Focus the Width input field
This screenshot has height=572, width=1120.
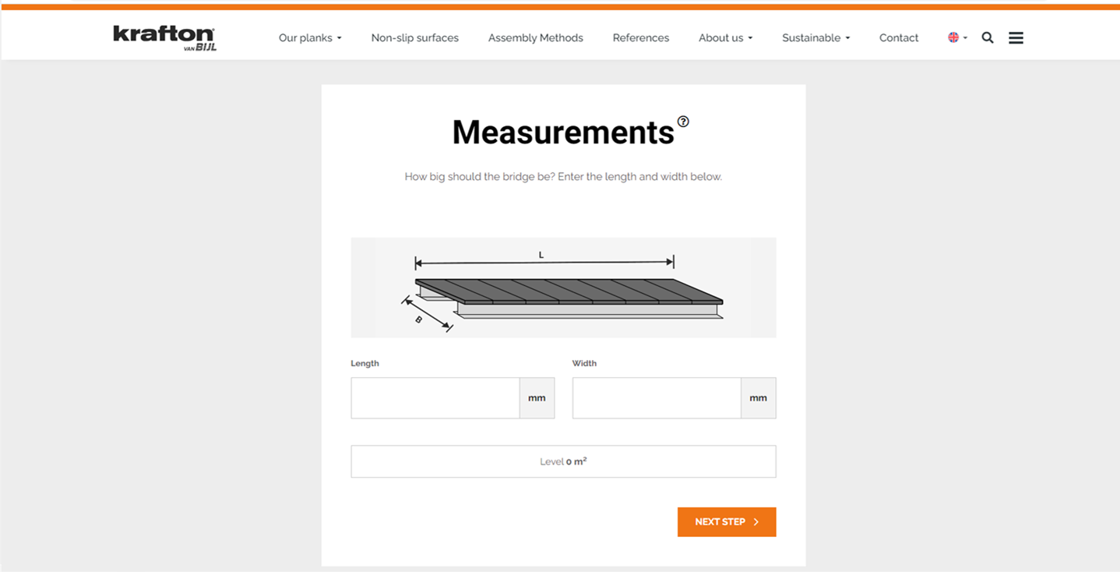point(656,398)
